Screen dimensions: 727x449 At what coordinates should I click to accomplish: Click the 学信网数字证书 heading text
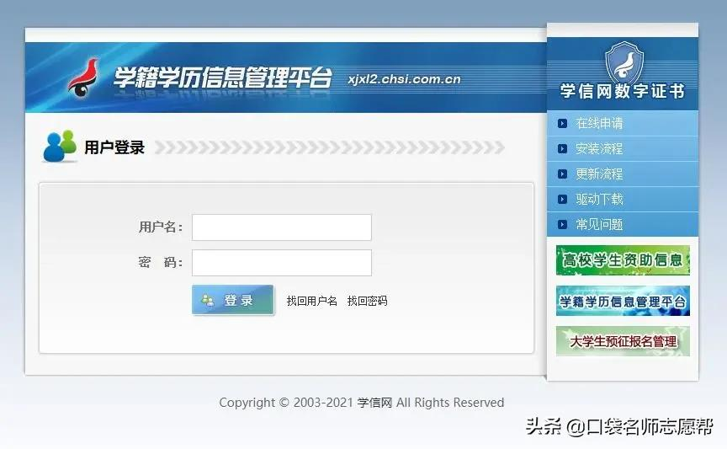[622, 91]
